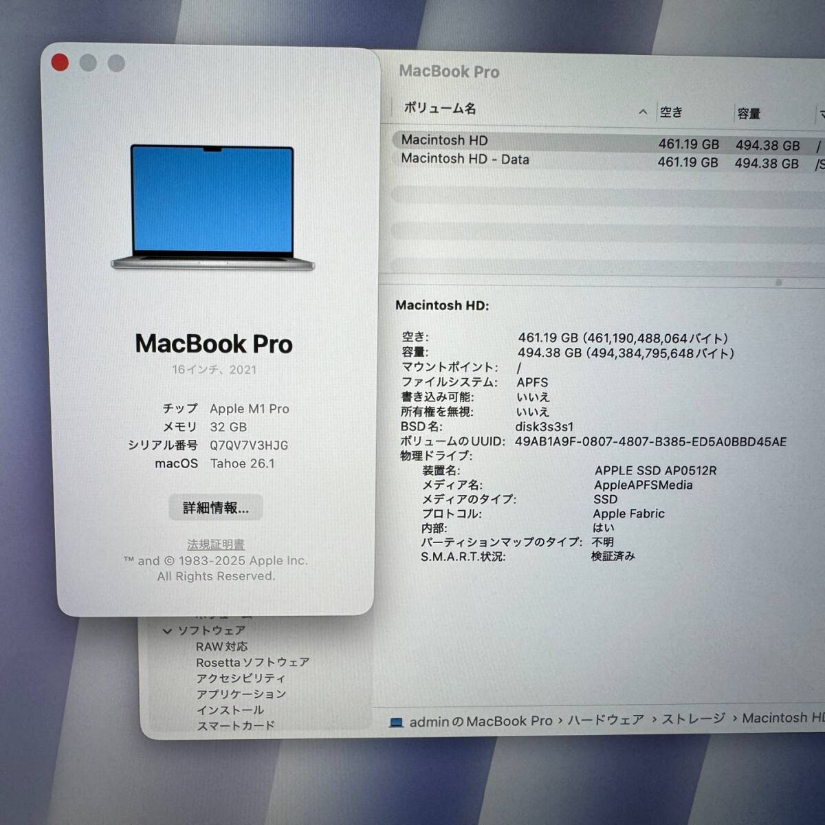This screenshot has height=825, width=825.
Task: Click Macintosh HD in the path bar
Action: (x=783, y=717)
